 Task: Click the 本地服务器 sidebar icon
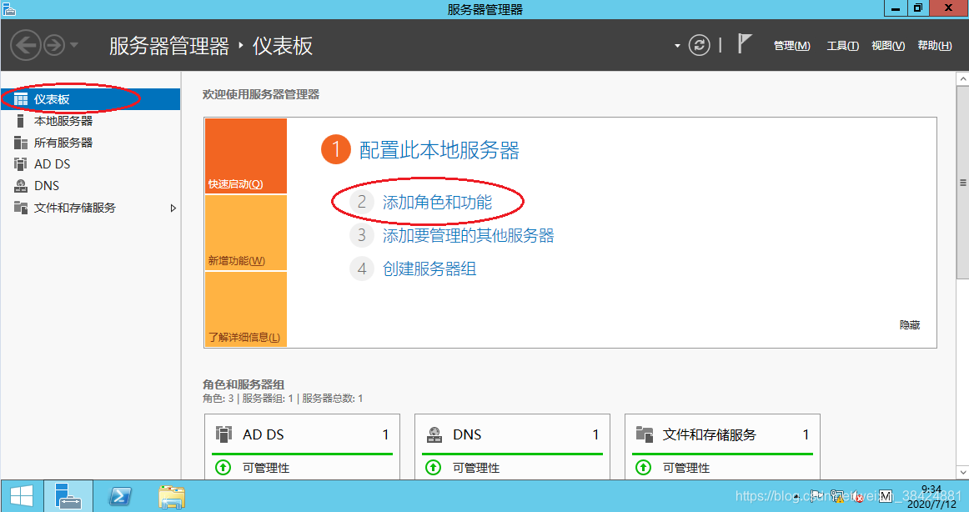click(20, 121)
